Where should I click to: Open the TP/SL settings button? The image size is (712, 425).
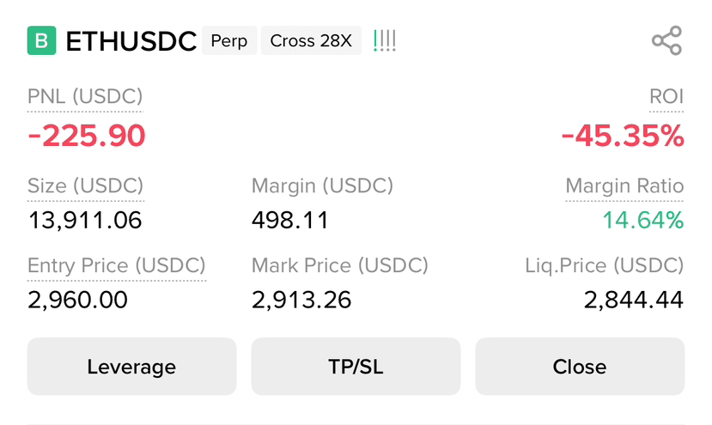pyautogui.click(x=356, y=367)
